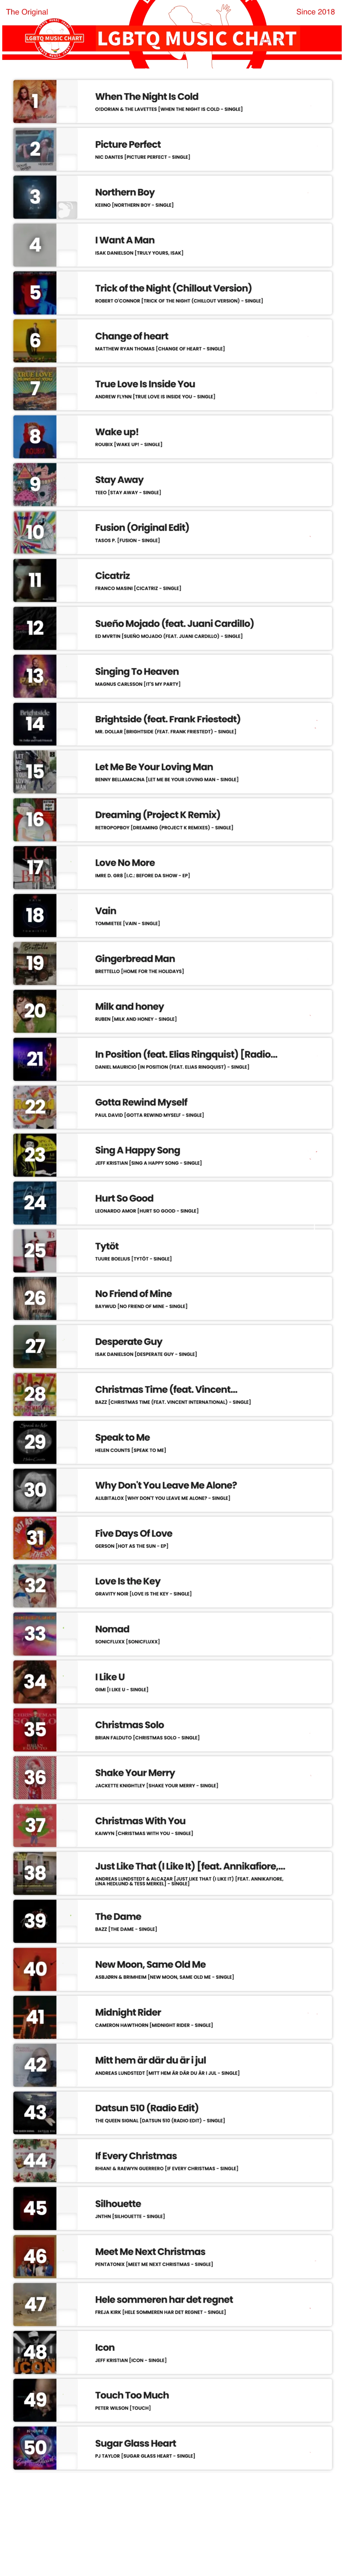Image resolution: width=344 pixels, height=2576 pixels.
Task: Open the Speak to Me track title
Action: pyautogui.click(x=123, y=1437)
